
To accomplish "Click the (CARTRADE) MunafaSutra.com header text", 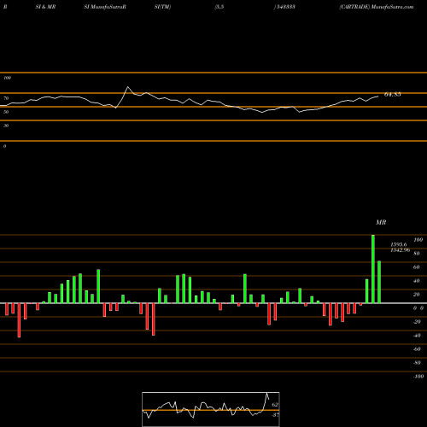I will tap(377, 7).
